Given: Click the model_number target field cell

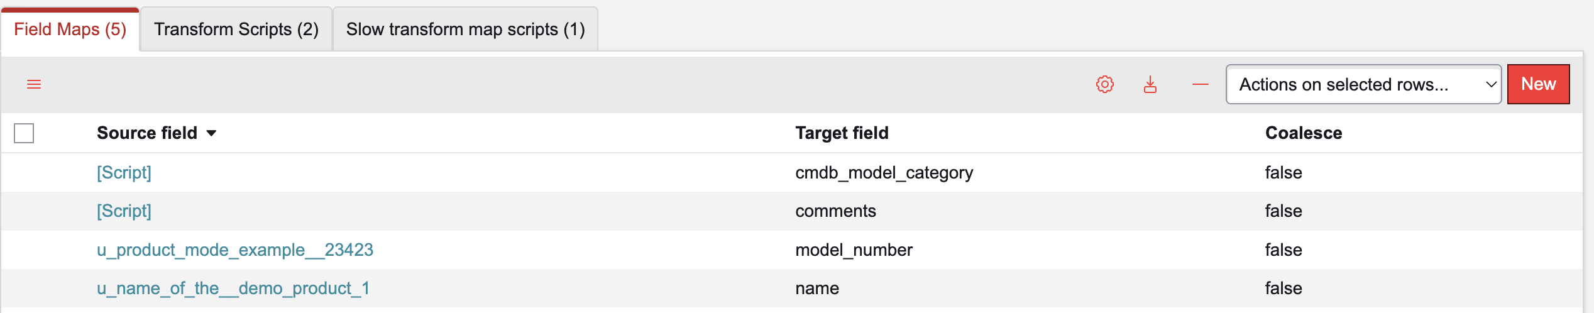Looking at the screenshot, I should click(x=854, y=250).
